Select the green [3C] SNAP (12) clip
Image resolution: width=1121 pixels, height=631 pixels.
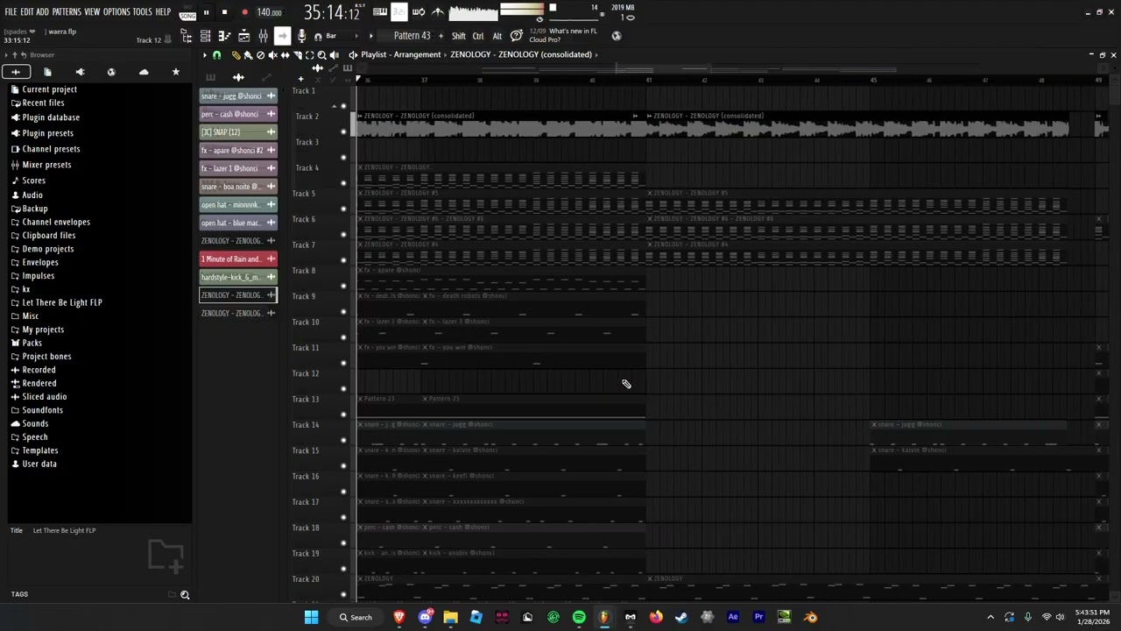[x=238, y=132]
